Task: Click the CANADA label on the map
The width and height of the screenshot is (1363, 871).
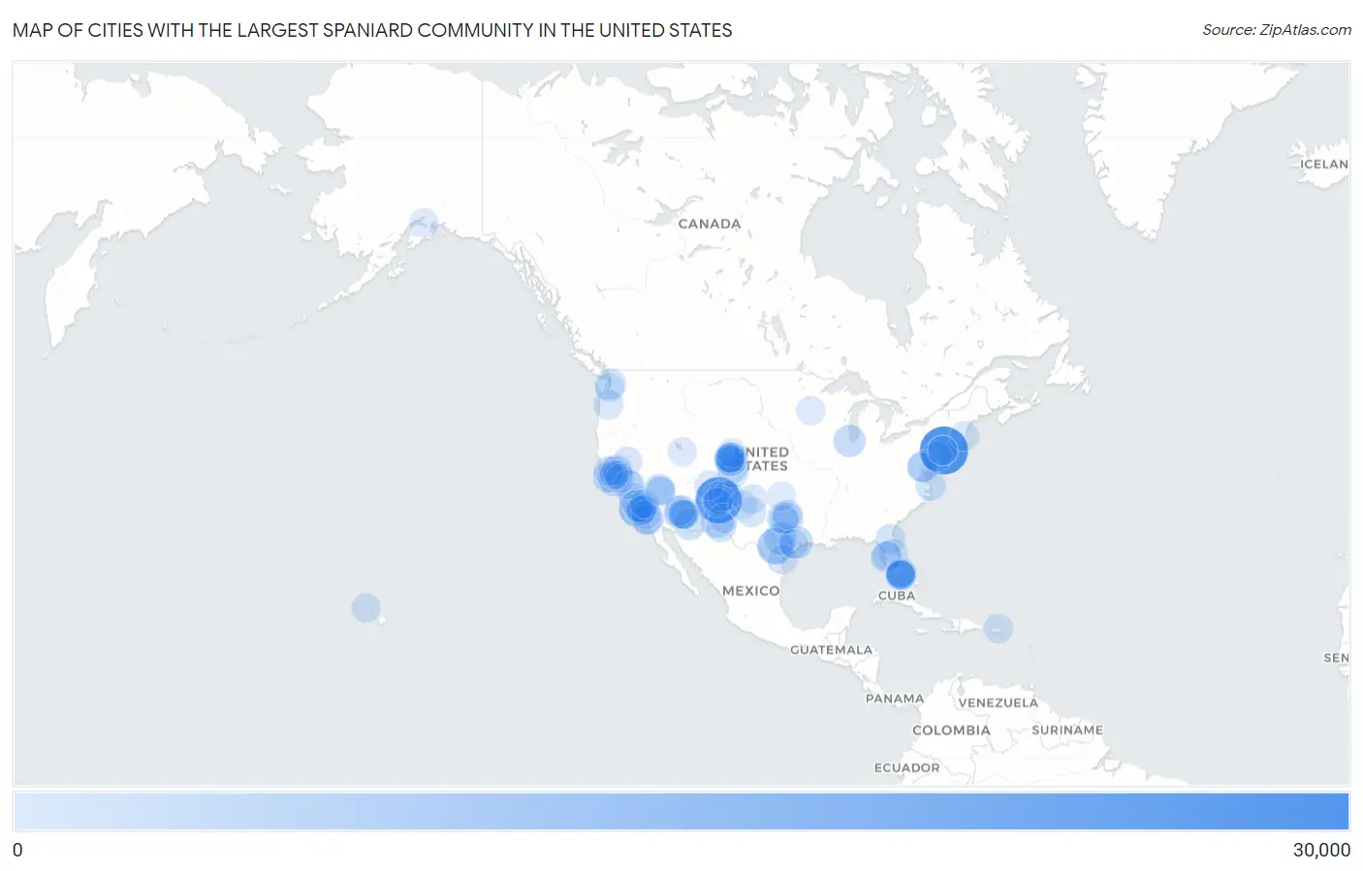Action: (x=709, y=224)
